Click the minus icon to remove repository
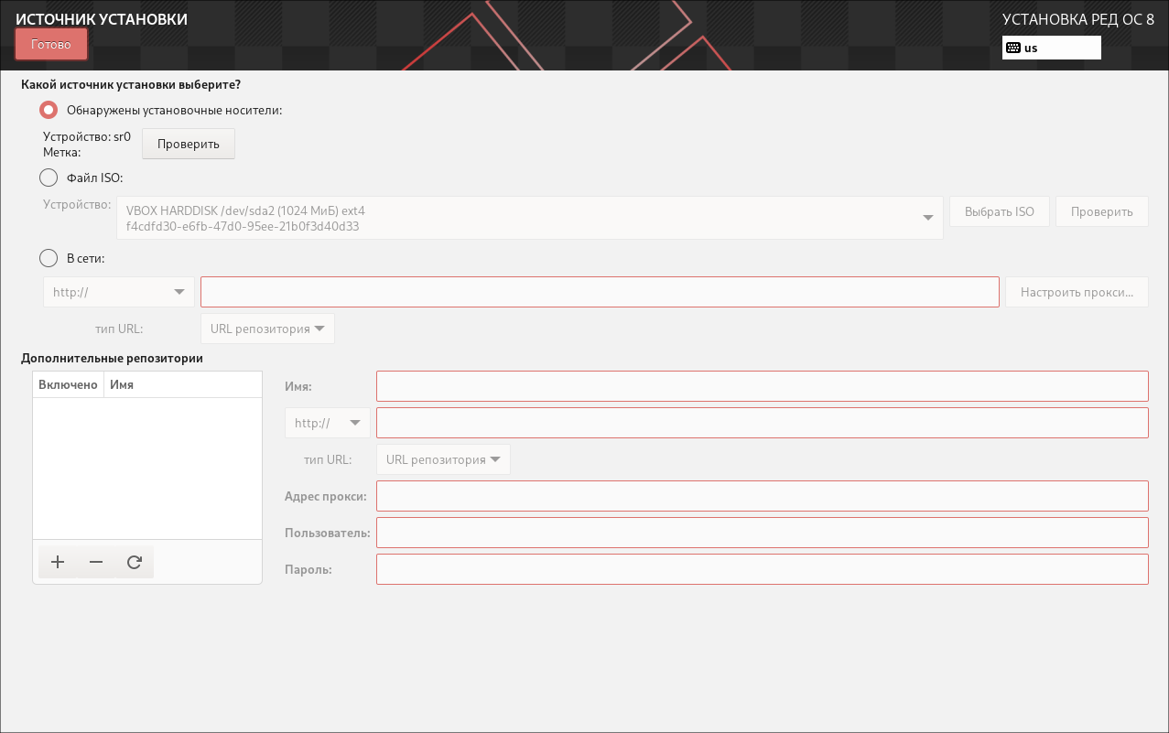This screenshot has height=733, width=1169. (x=96, y=563)
